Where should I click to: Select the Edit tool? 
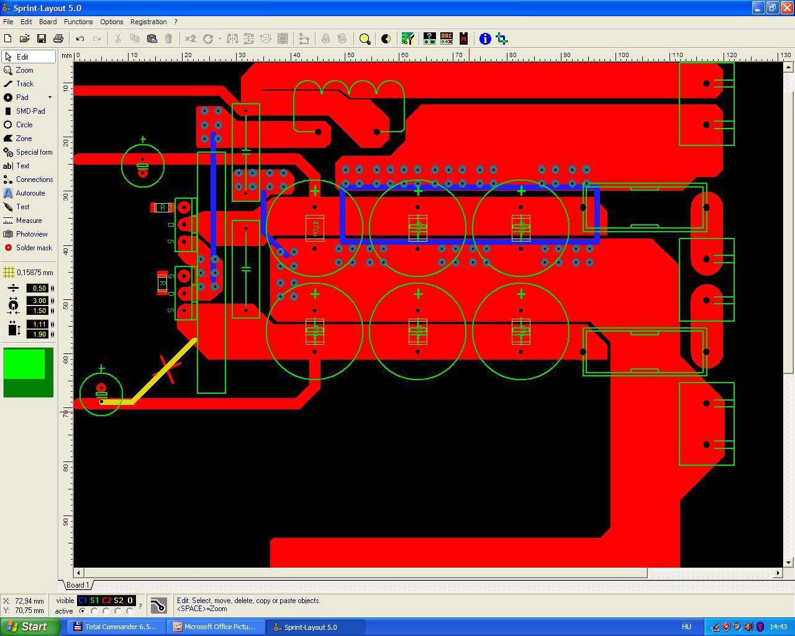[x=29, y=57]
